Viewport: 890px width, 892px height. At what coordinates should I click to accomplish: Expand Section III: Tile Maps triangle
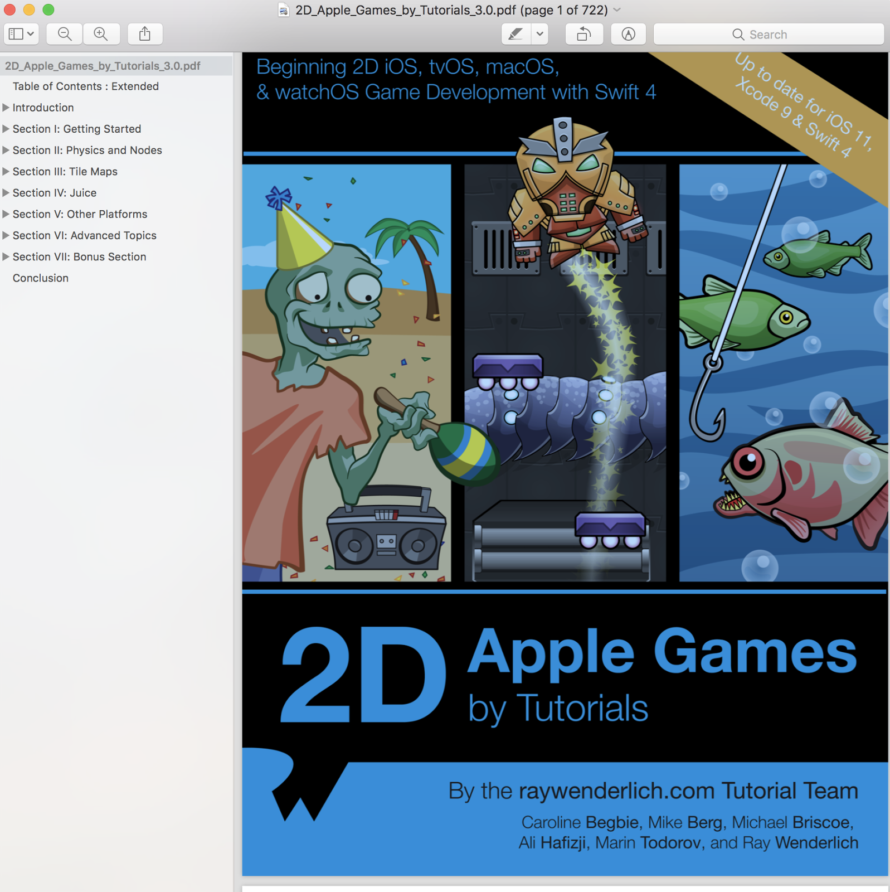coord(6,171)
